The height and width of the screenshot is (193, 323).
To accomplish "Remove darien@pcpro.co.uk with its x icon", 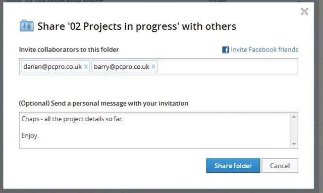I will (86, 66).
